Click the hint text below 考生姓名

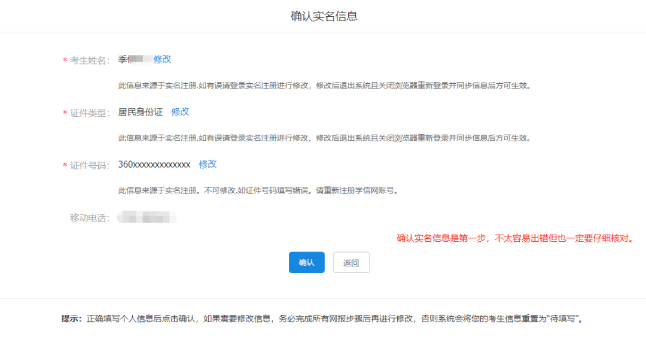point(324,86)
